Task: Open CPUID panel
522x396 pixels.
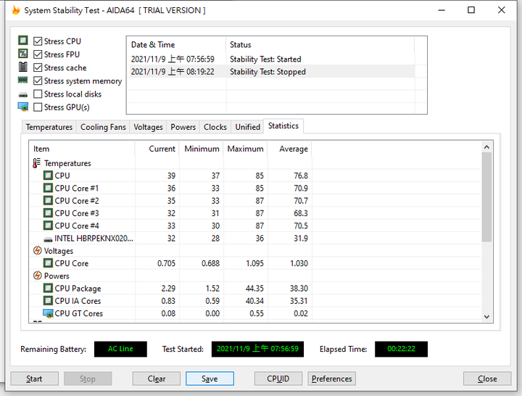Action: pyautogui.click(x=278, y=379)
